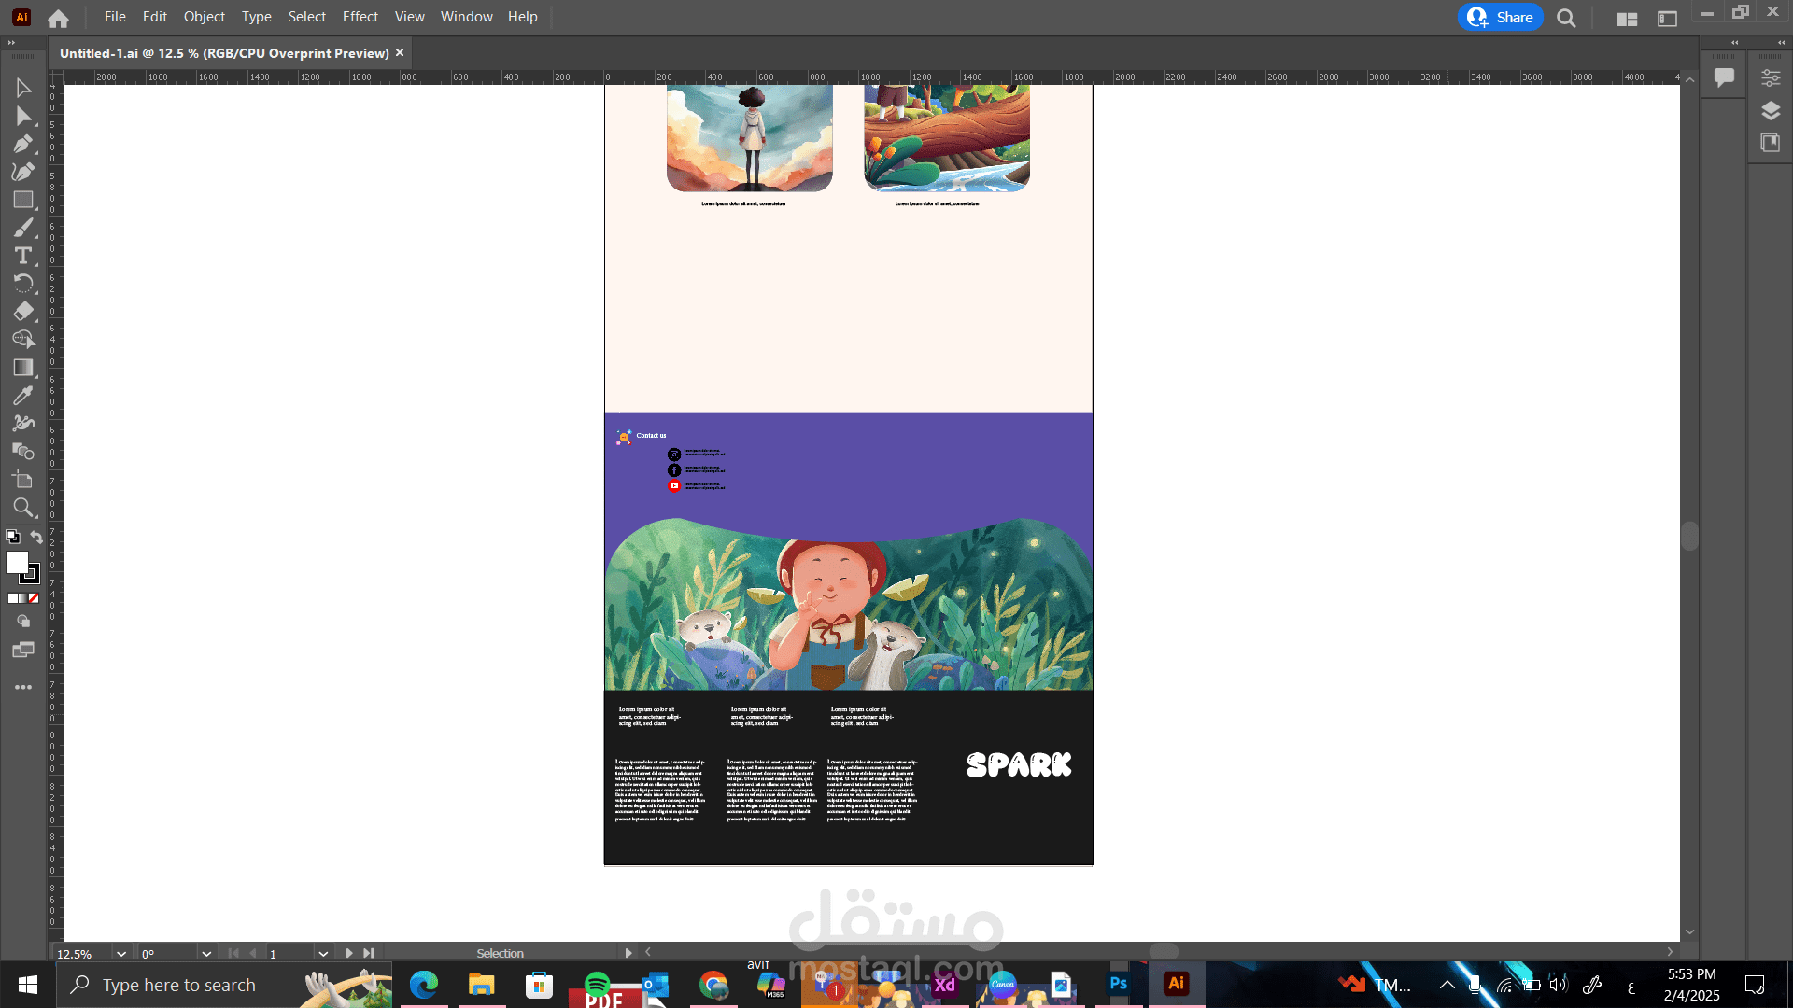Open the rotation angle dropdown arrow

click(x=206, y=954)
